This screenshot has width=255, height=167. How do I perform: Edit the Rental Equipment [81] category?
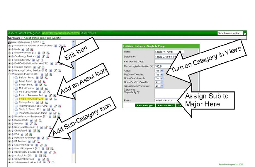[x=48, y=149]
